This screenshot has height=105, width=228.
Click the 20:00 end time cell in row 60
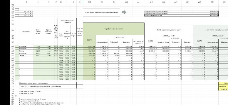(x=48, y=46)
